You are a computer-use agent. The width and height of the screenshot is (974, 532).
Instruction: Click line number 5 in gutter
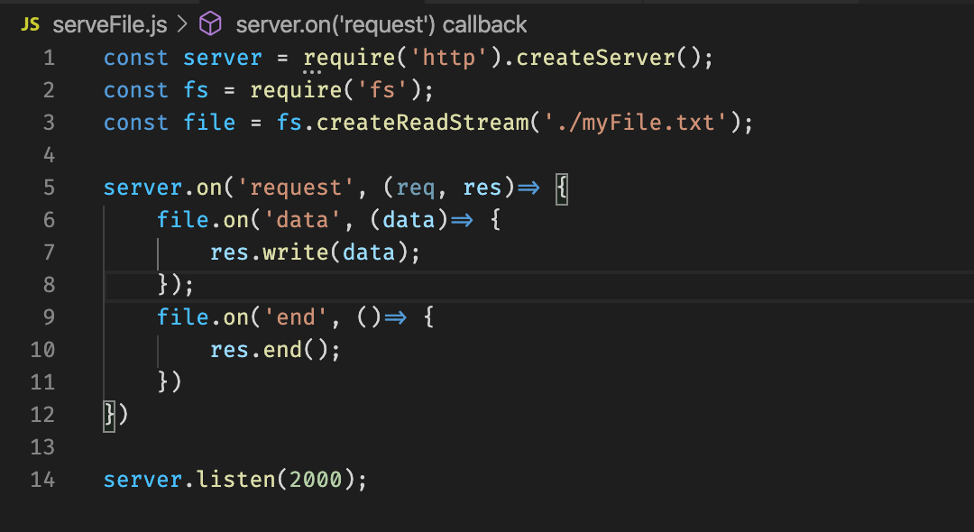pos(49,188)
